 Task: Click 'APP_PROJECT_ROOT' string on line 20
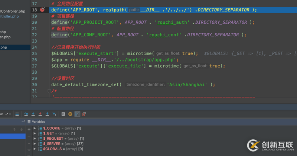tap(95, 22)
